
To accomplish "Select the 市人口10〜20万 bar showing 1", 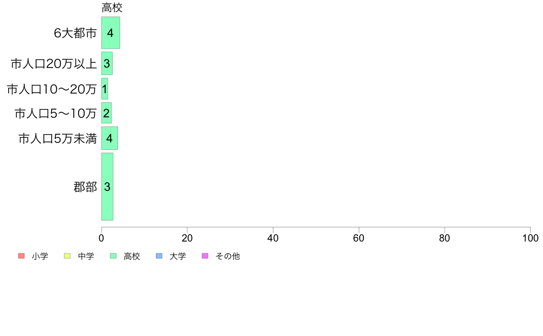I will [x=105, y=89].
